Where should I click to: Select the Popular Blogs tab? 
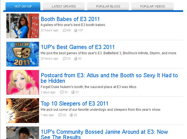click(x=108, y=6)
